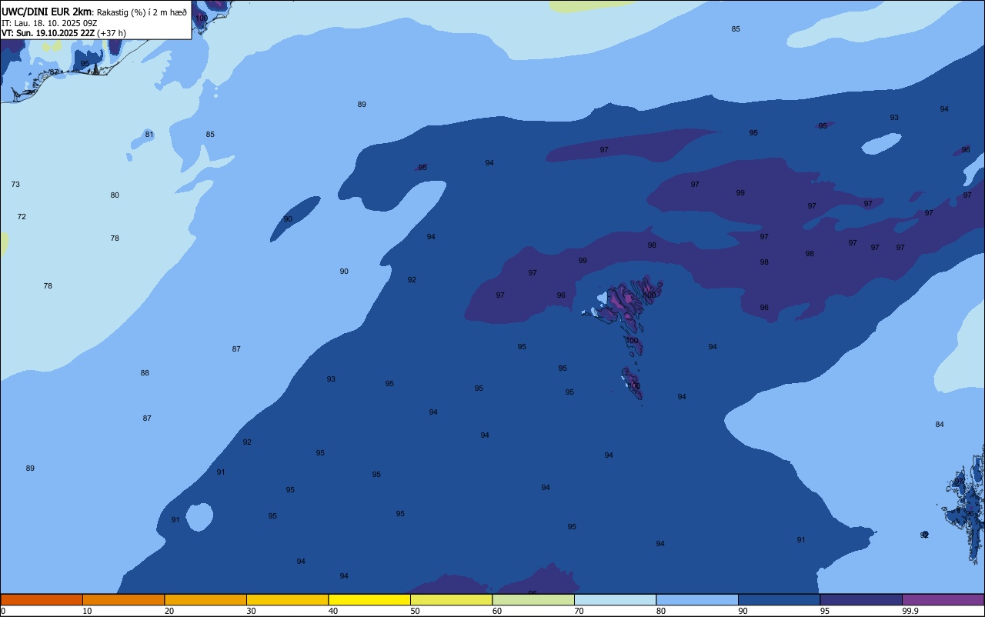The height and width of the screenshot is (617, 985).
Task: Click the '0' tick label on the legend
Action: 3,611
